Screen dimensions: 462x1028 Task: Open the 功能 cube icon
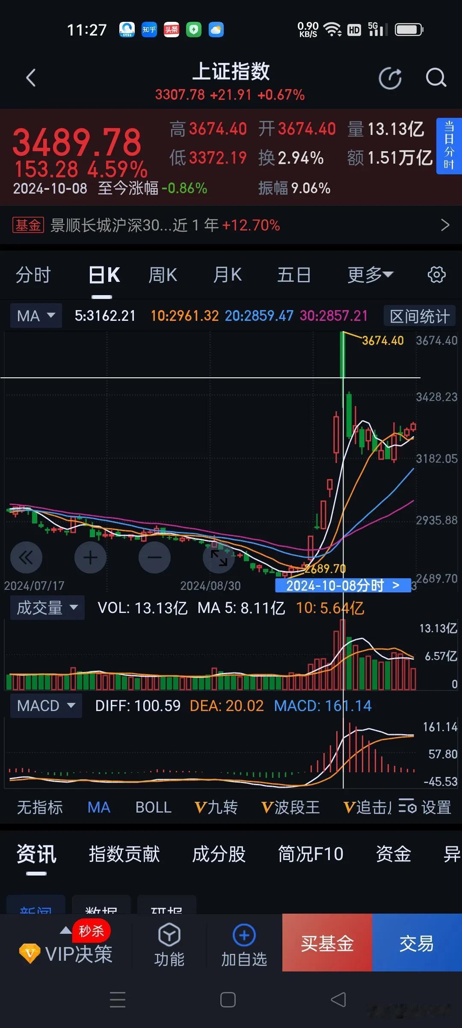click(169, 935)
